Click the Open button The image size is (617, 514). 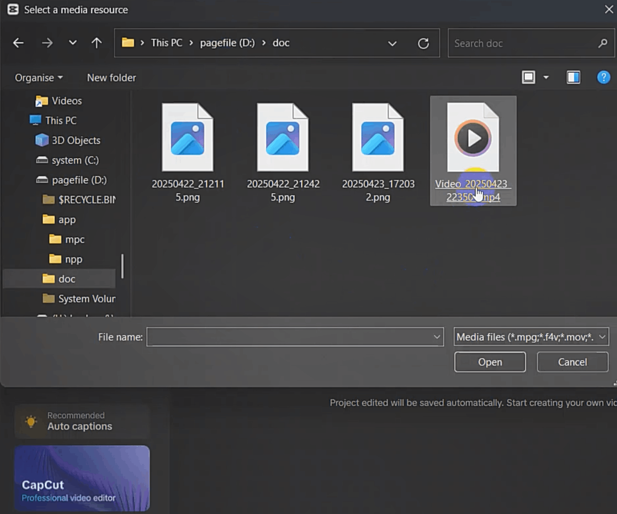click(x=490, y=362)
